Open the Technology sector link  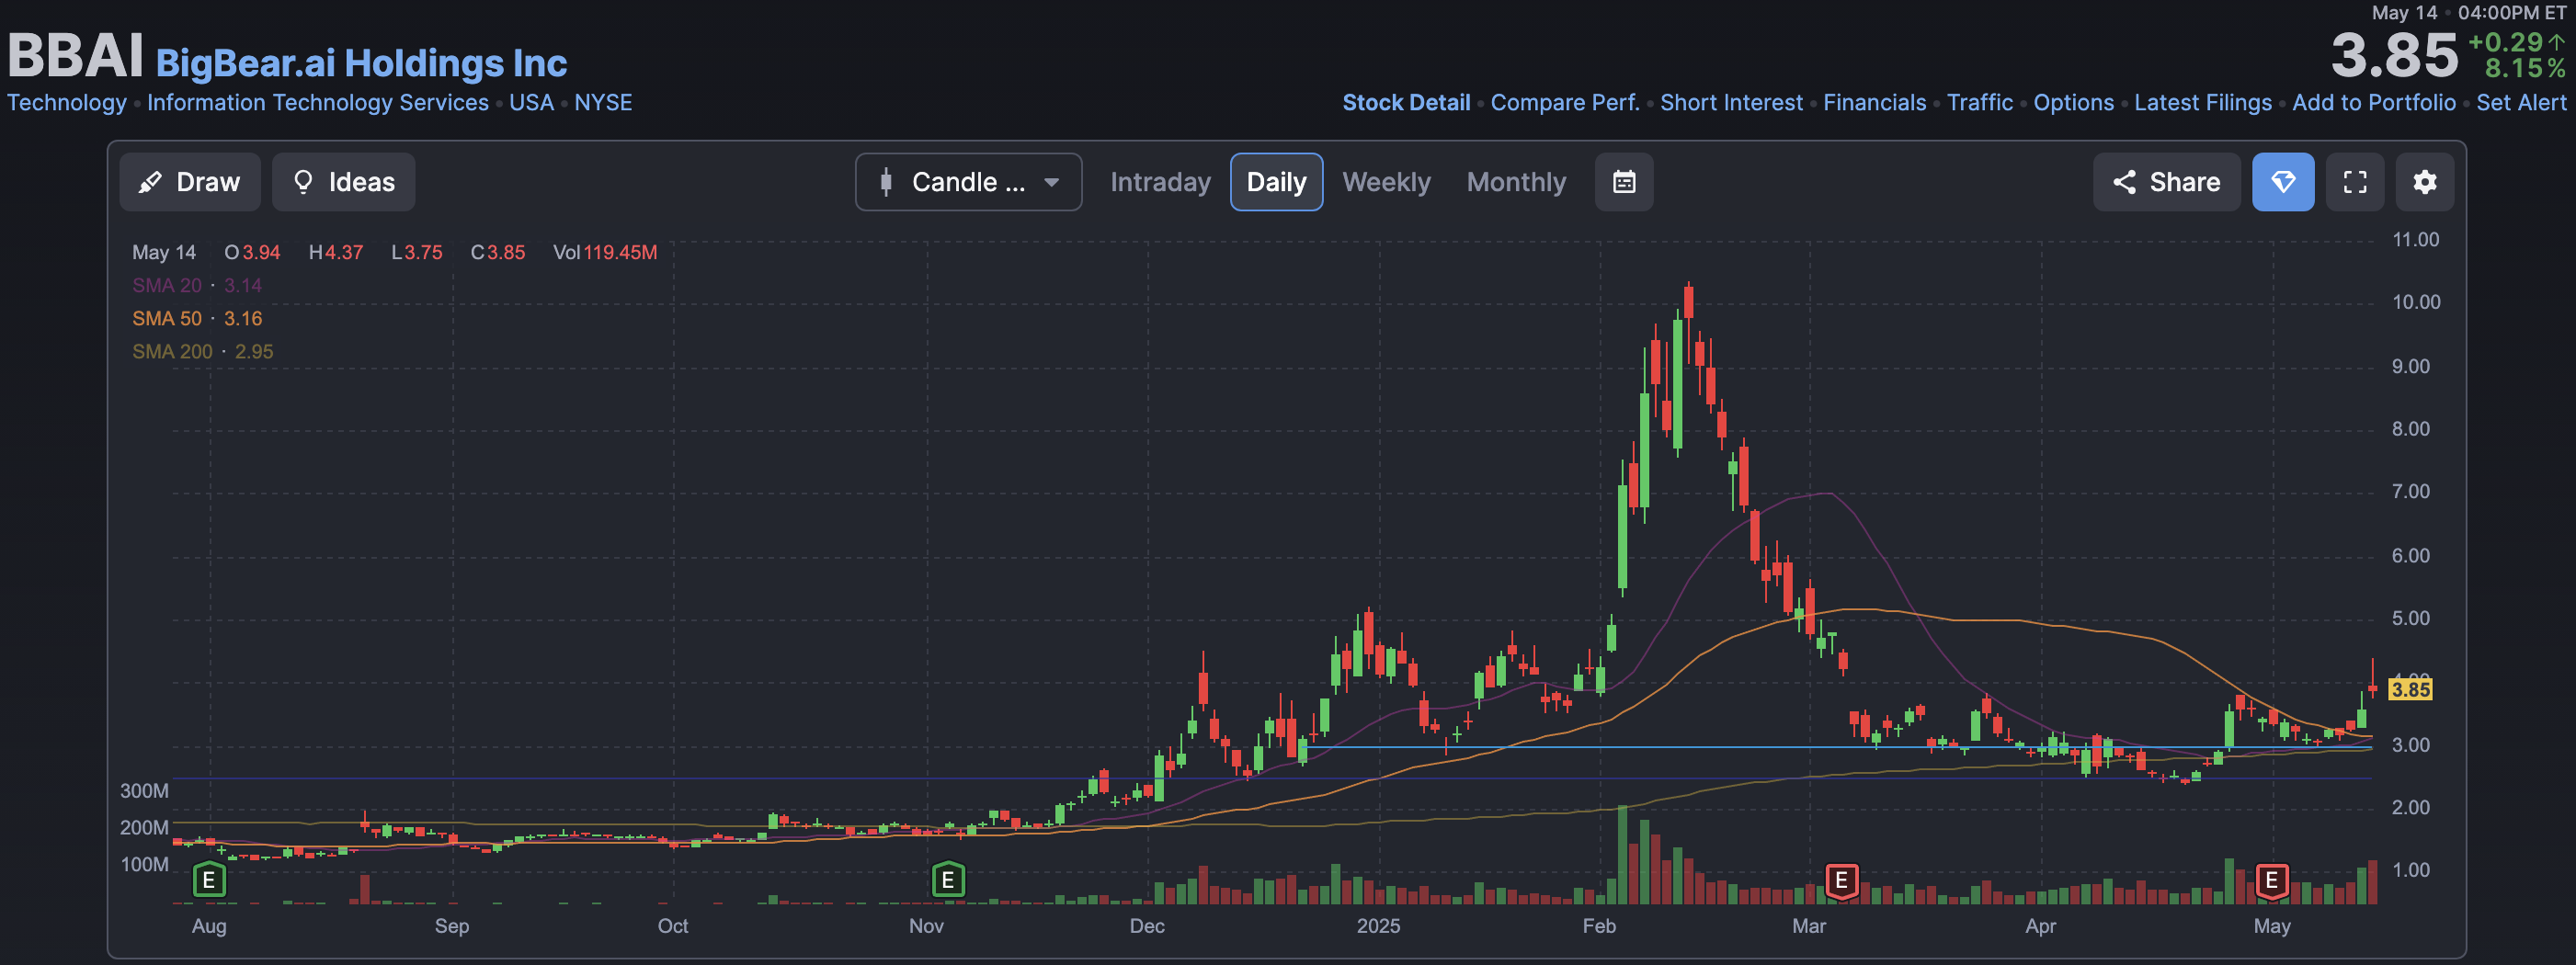coord(67,102)
